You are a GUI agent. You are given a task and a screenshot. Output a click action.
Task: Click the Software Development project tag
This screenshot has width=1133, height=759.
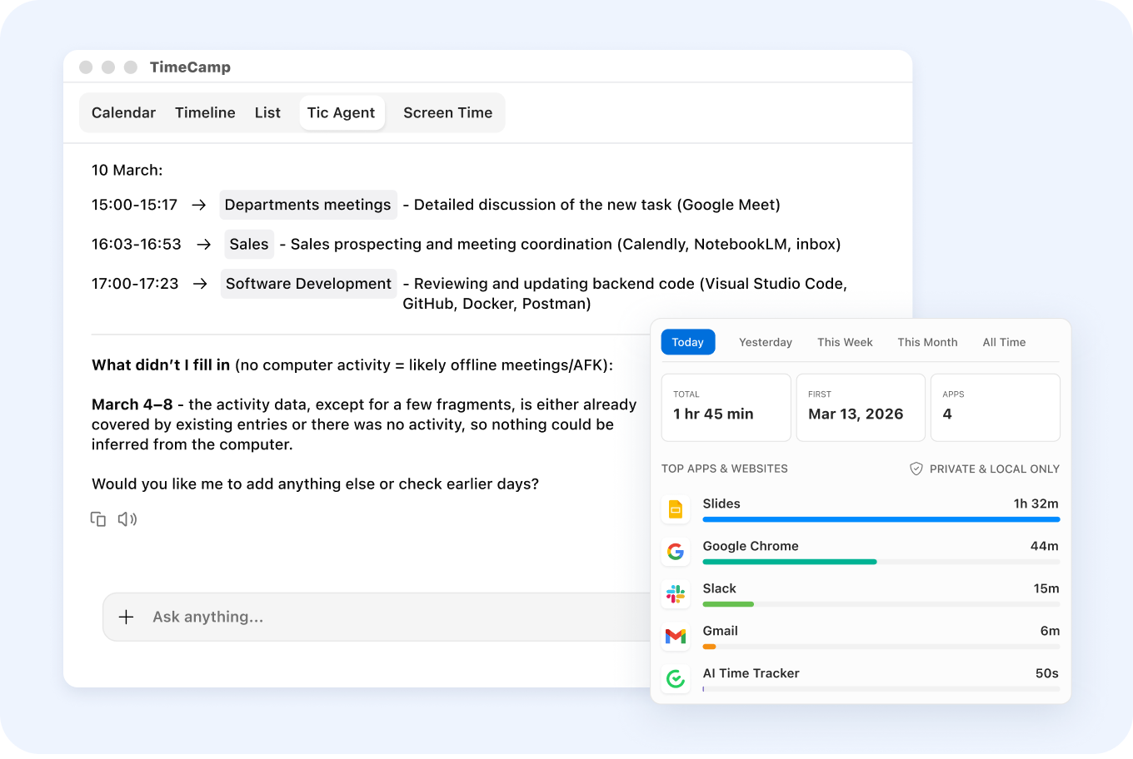(308, 284)
